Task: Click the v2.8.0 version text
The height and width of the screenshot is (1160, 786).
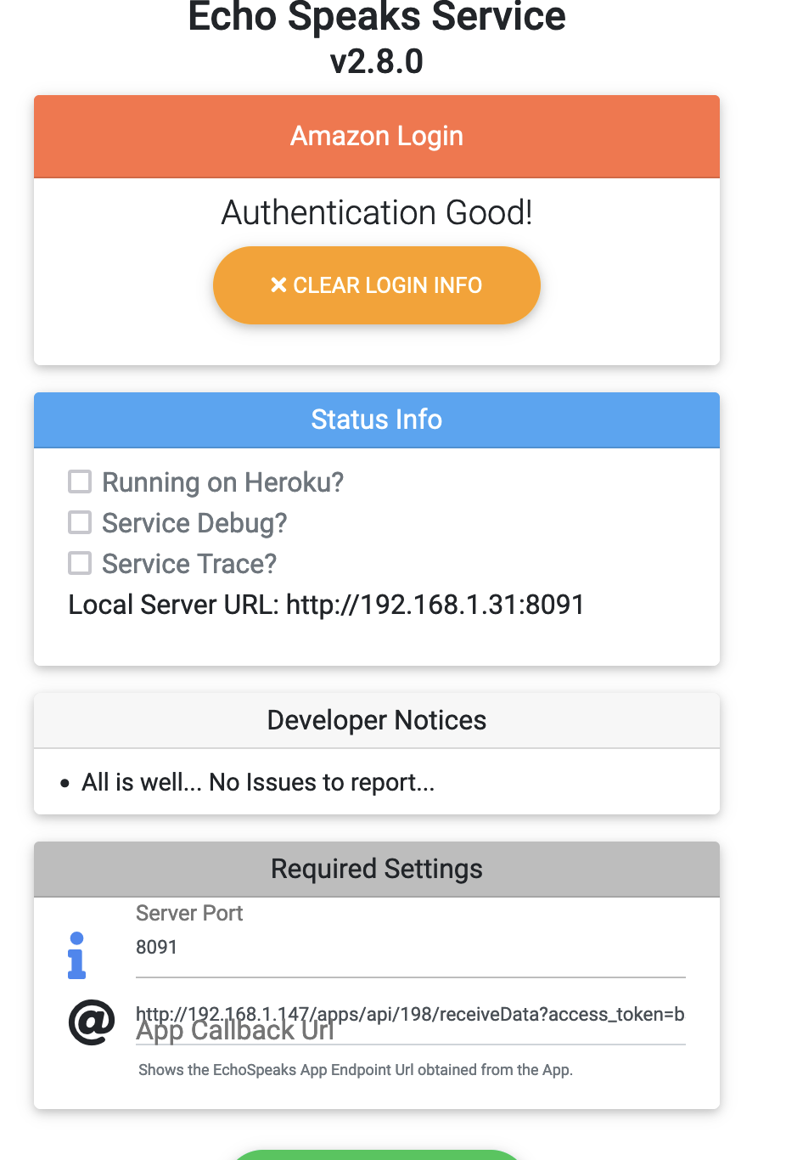Action: click(x=377, y=61)
